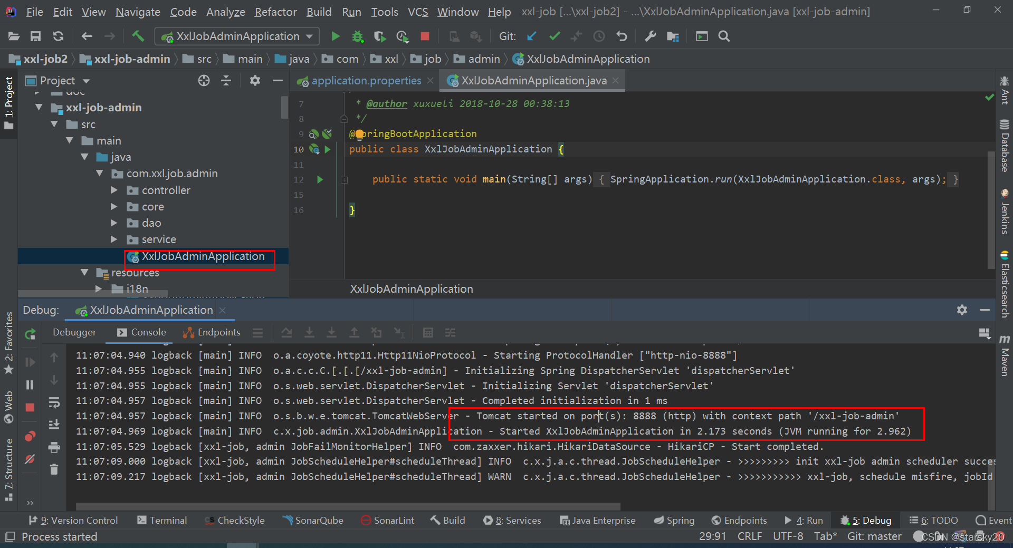Open the run configuration dropdown XxlJobAdminApplication
Image resolution: width=1013 pixels, height=548 pixels.
click(x=237, y=36)
